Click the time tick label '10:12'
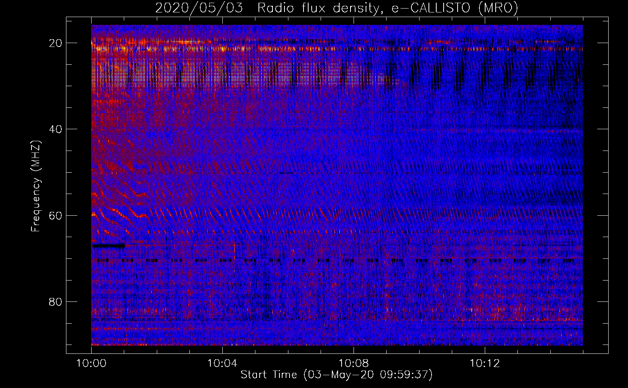Screen dimensions: 628x388 [484, 364]
